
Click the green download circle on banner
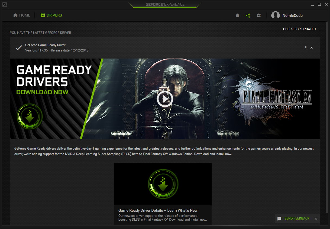click(30, 116)
